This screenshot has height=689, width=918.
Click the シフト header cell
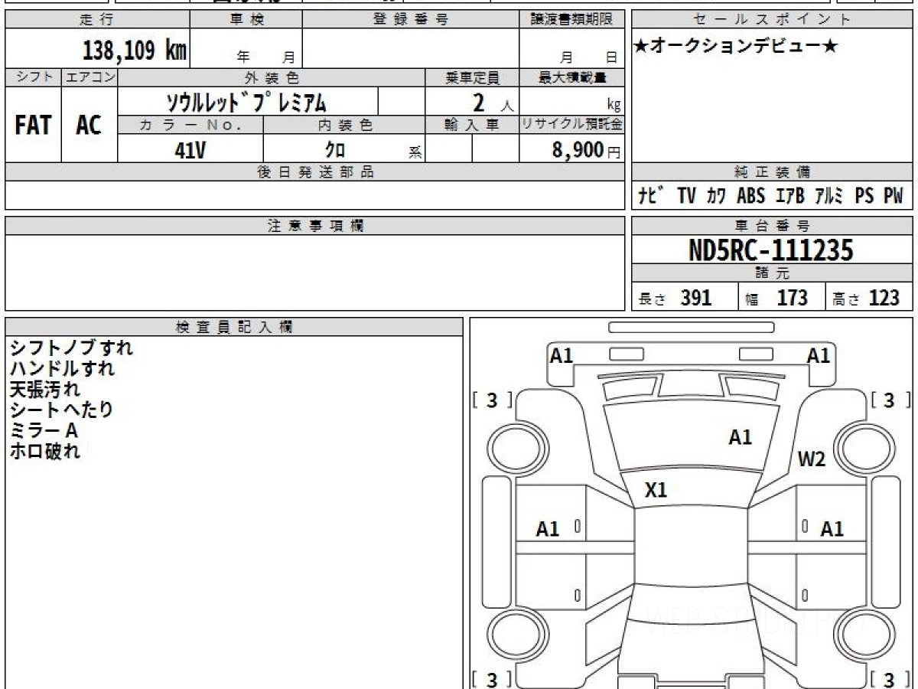coord(34,77)
